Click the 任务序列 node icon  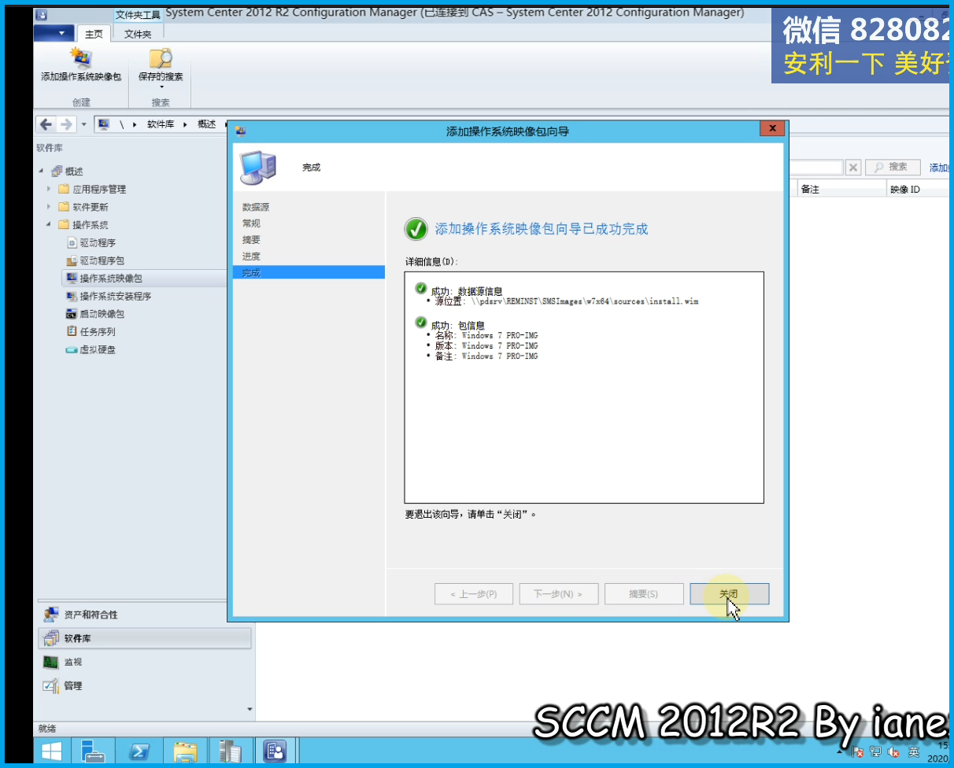pos(72,331)
